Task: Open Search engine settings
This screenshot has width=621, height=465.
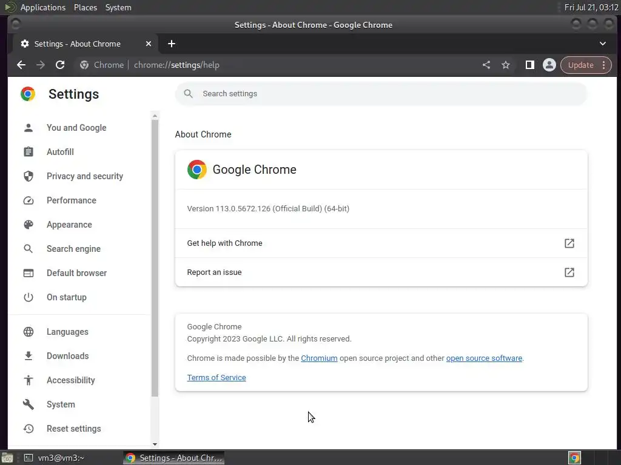Action: click(73, 249)
